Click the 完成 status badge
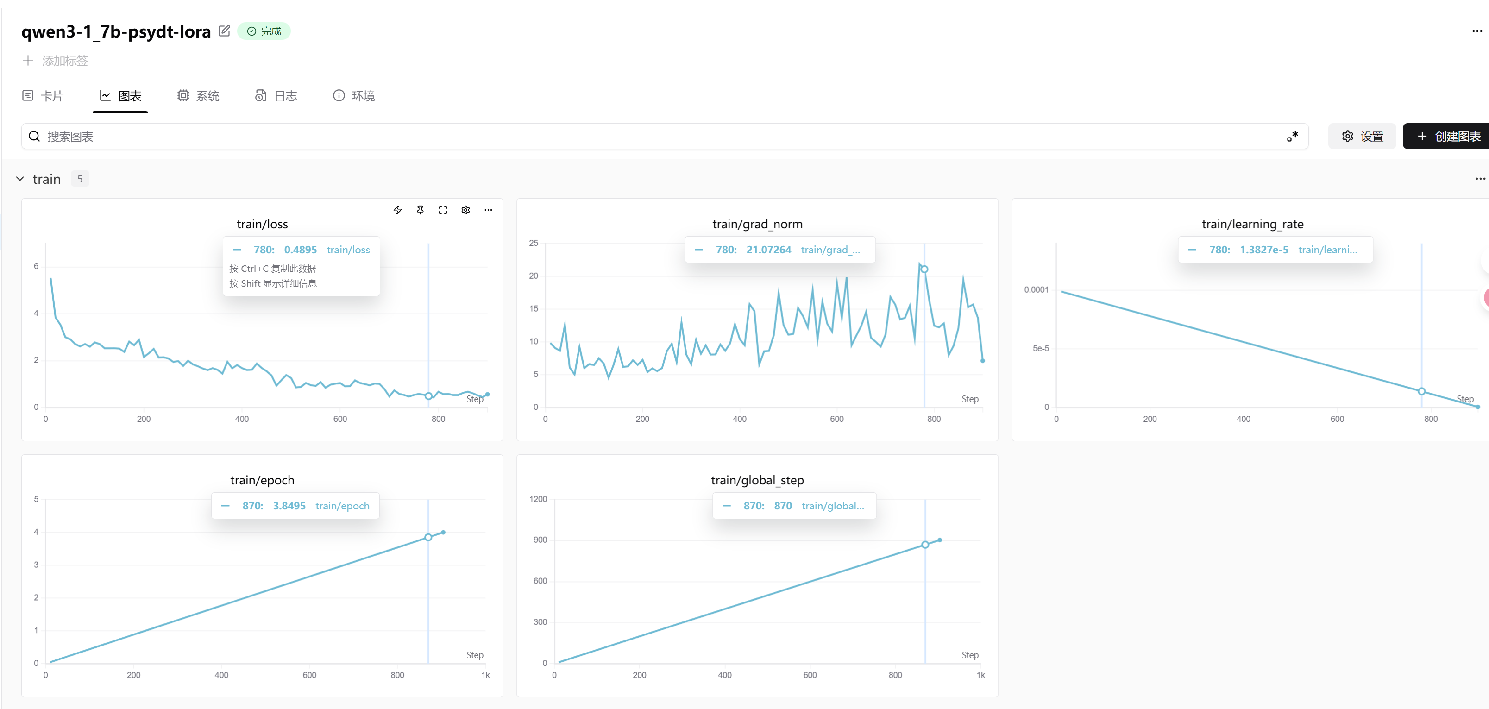This screenshot has width=1489, height=709. 264,31
